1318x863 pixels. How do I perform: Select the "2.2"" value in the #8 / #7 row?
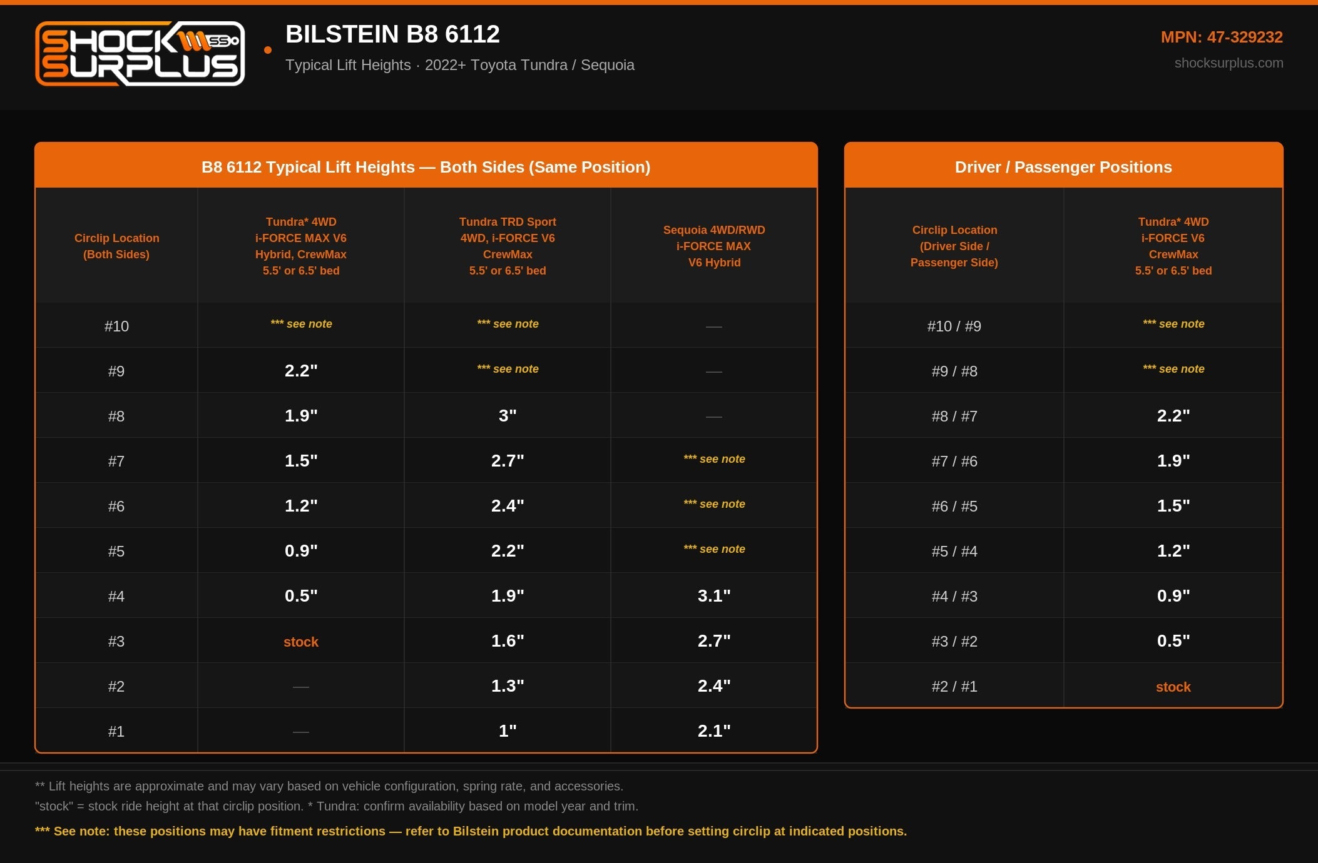point(1173,416)
